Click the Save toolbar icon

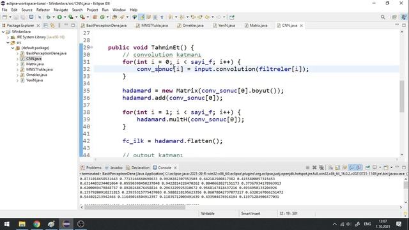[x=16, y=17]
